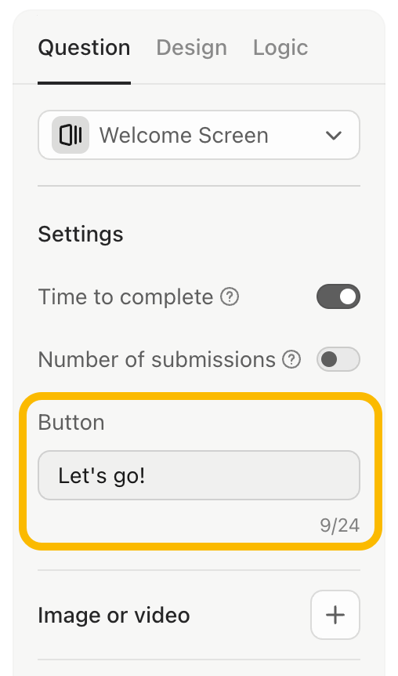
Task: Open help icon beside Time to complete
Action: 230,296
